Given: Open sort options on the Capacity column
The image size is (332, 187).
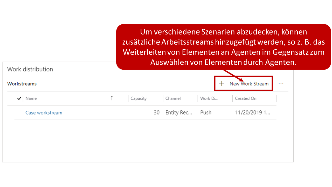Looking at the screenshot, I should coord(139,98).
